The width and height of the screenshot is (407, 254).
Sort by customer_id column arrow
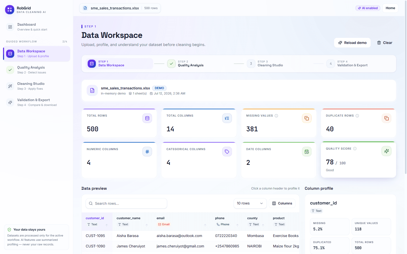(107, 225)
